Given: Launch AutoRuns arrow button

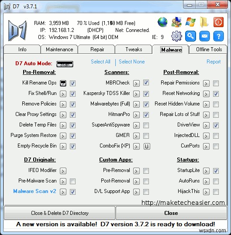Looking at the screenshot, I should [206, 181].
